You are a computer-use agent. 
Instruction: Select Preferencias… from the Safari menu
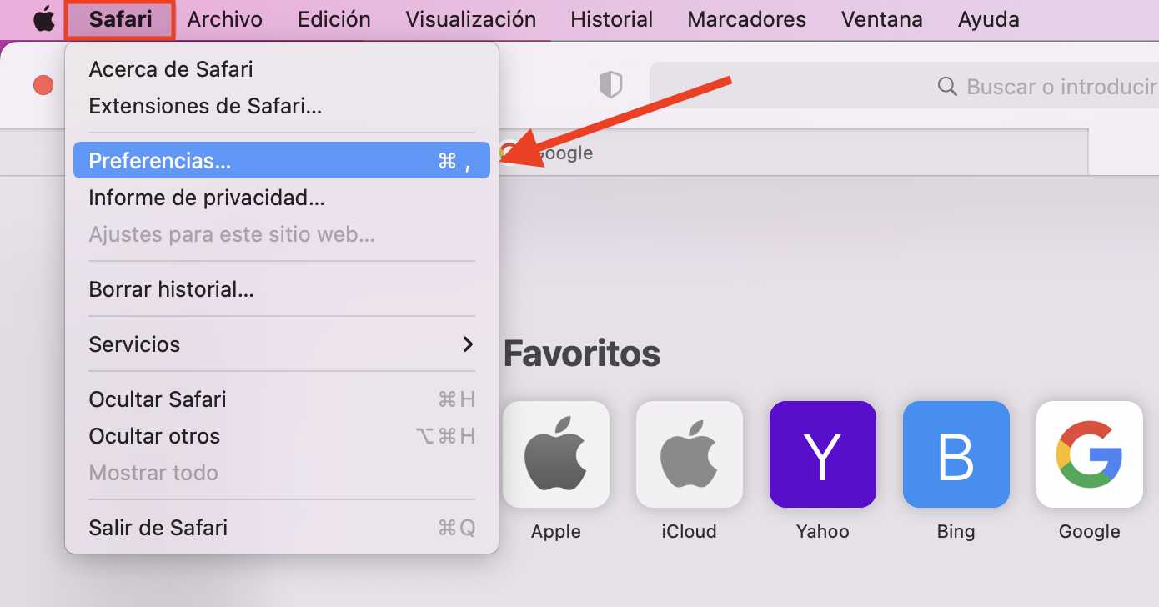coord(282,160)
